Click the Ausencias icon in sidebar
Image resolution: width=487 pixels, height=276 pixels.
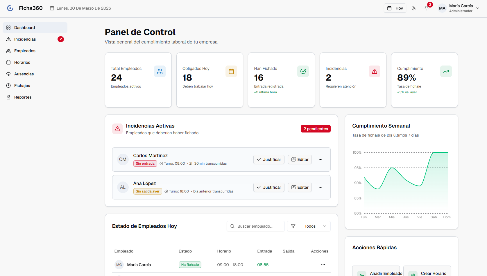click(8, 74)
